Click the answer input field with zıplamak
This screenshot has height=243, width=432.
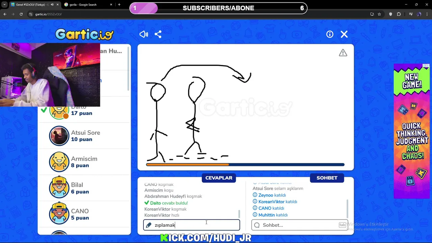click(x=191, y=225)
